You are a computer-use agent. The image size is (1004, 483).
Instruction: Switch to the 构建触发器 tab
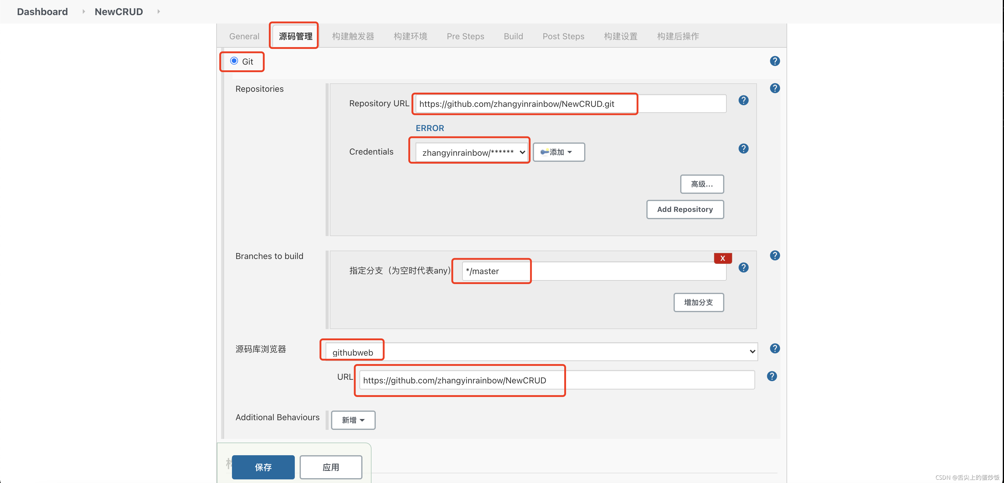pos(353,36)
